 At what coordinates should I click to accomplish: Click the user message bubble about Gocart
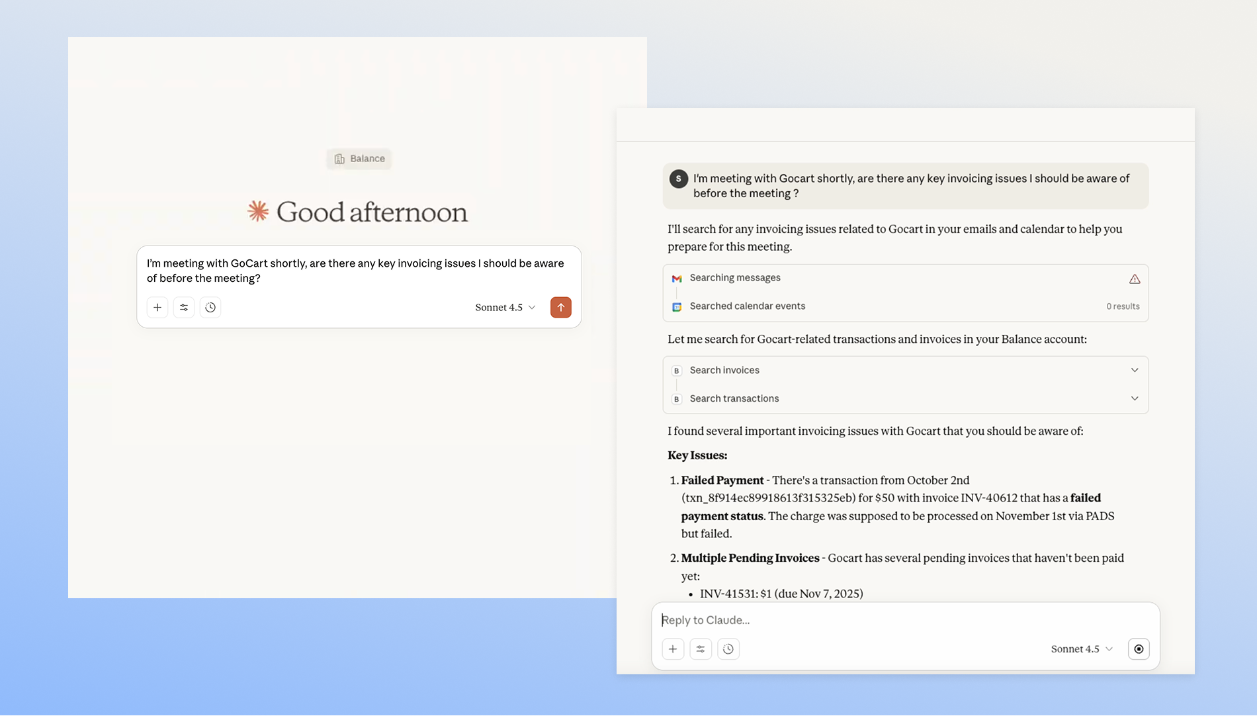tap(906, 186)
